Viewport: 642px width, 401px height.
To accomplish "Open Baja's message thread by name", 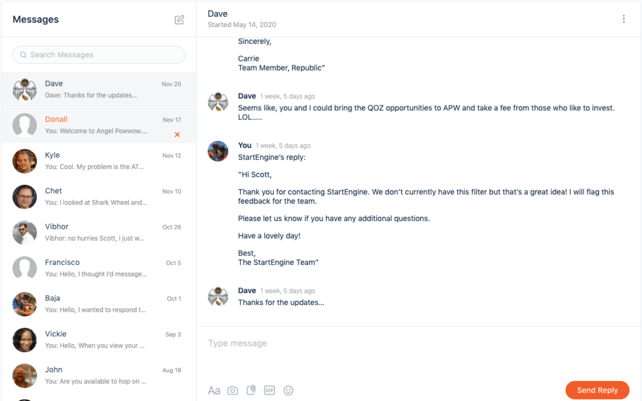I will click(x=53, y=298).
